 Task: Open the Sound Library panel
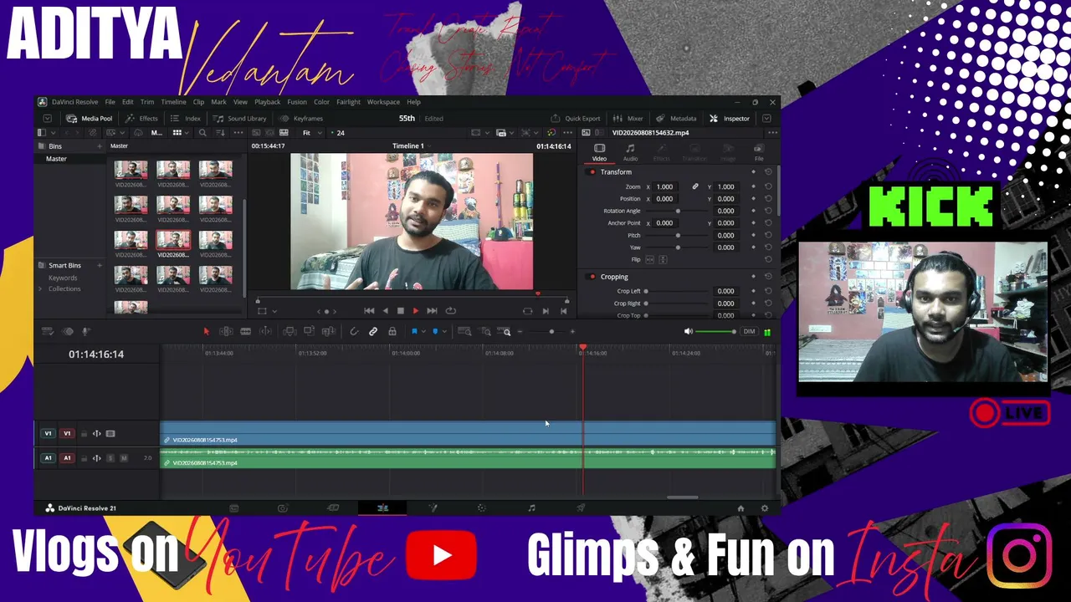[240, 119]
